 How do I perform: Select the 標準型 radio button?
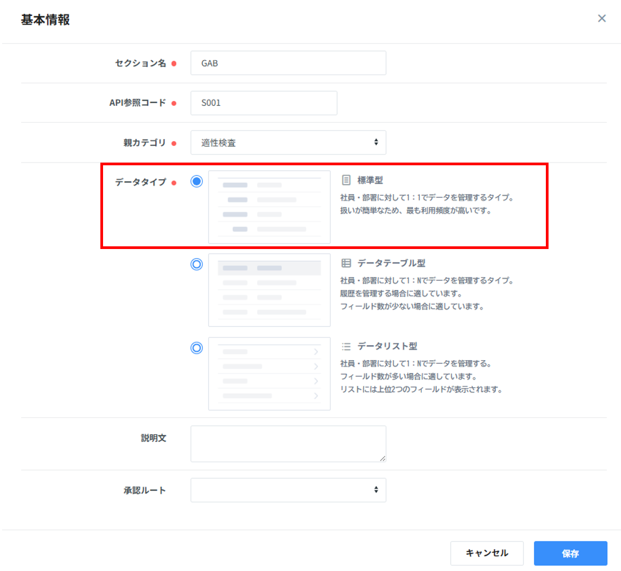pos(197,181)
